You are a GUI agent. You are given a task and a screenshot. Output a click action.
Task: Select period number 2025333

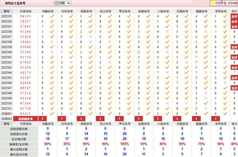tap(6, 16)
